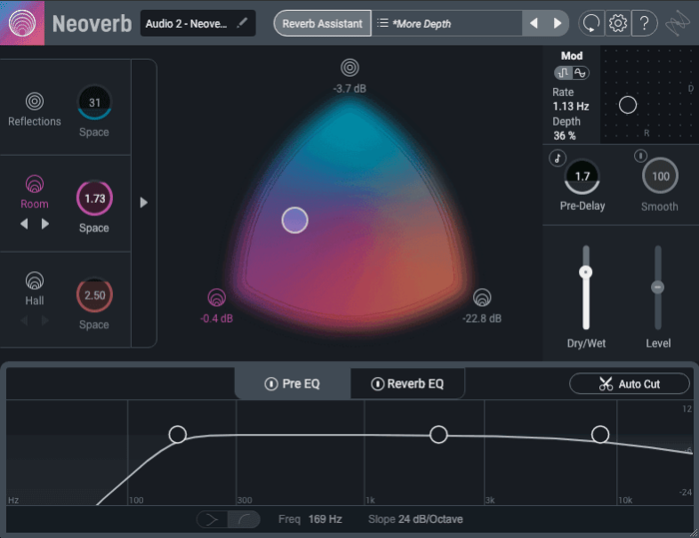Click the Reflections Space knob showing 31

(95, 102)
